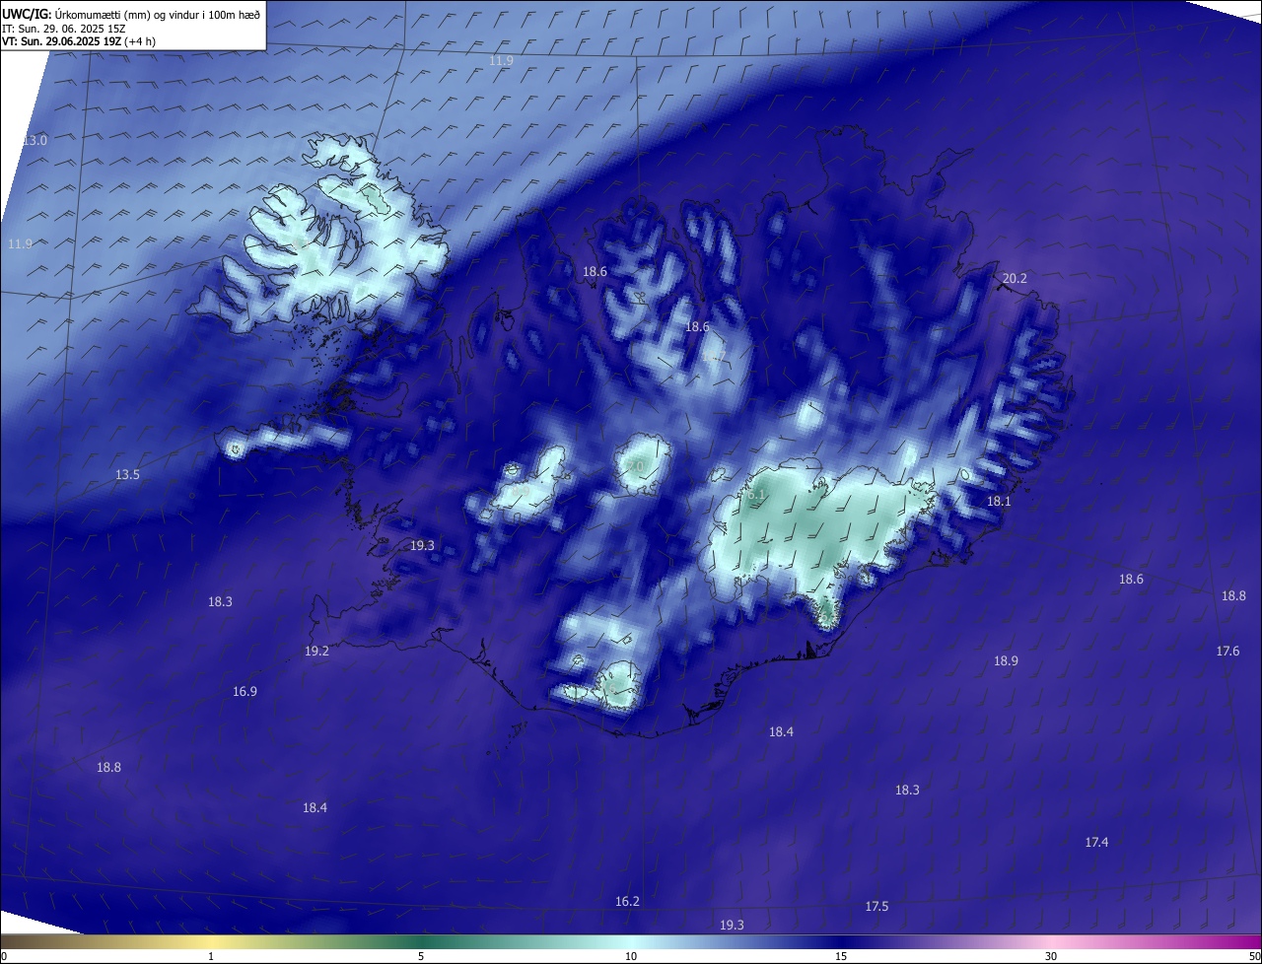Click the color scale tick label 5
The width and height of the screenshot is (1262, 964).
(x=421, y=957)
